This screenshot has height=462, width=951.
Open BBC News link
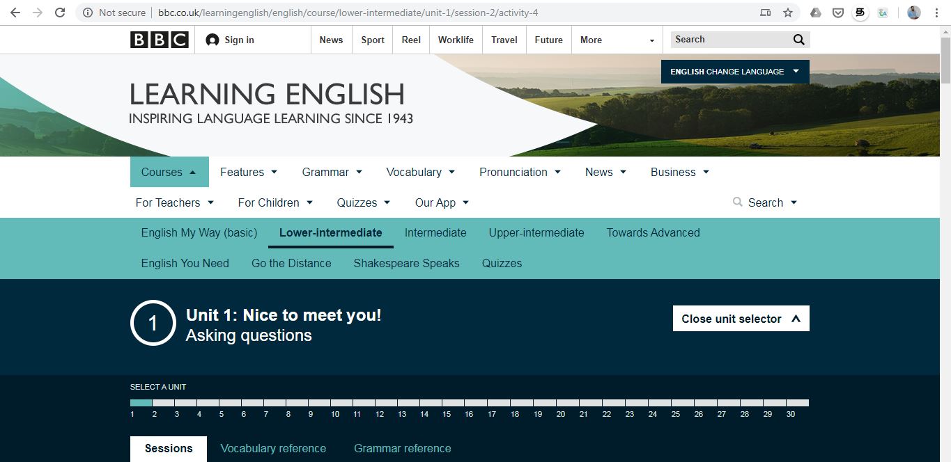331,40
